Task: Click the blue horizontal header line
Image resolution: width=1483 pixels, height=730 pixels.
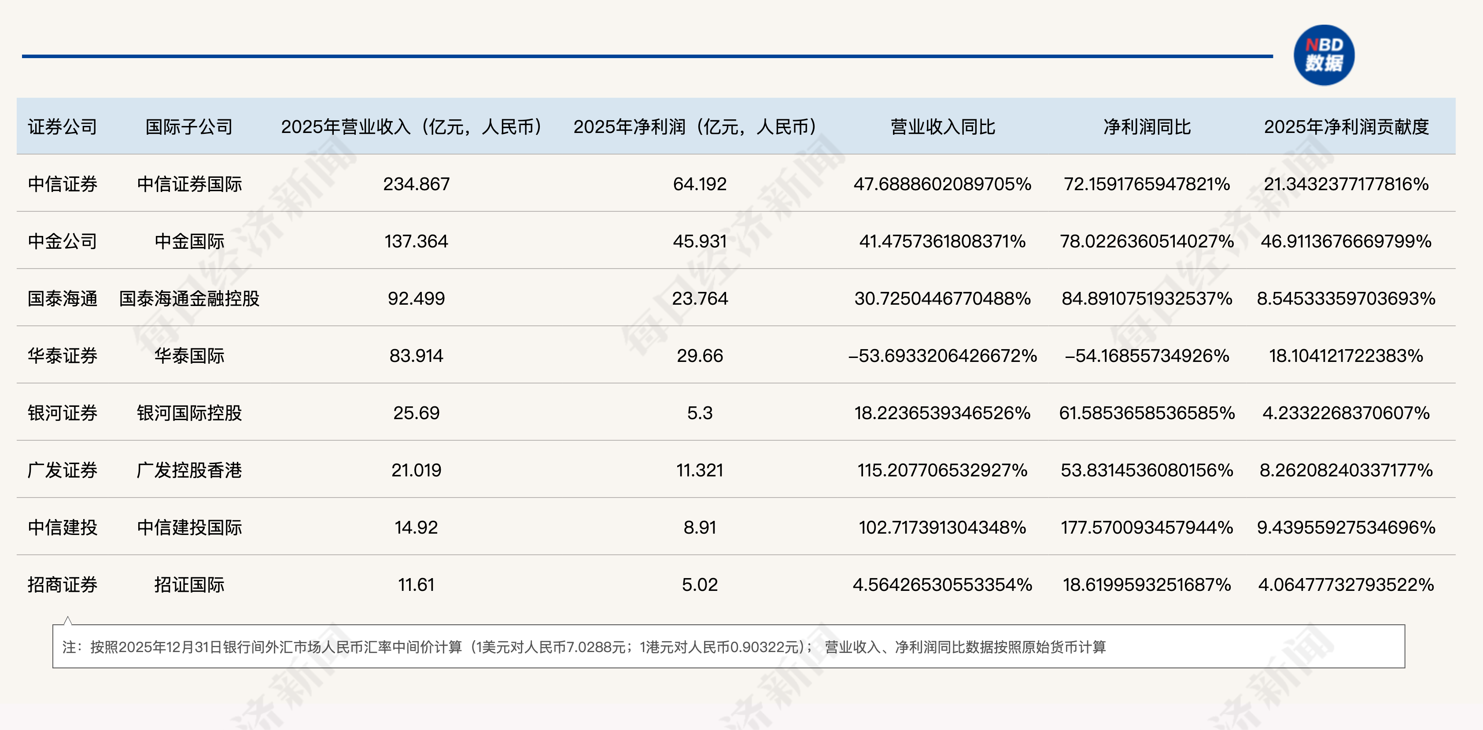Action: [x=647, y=56]
